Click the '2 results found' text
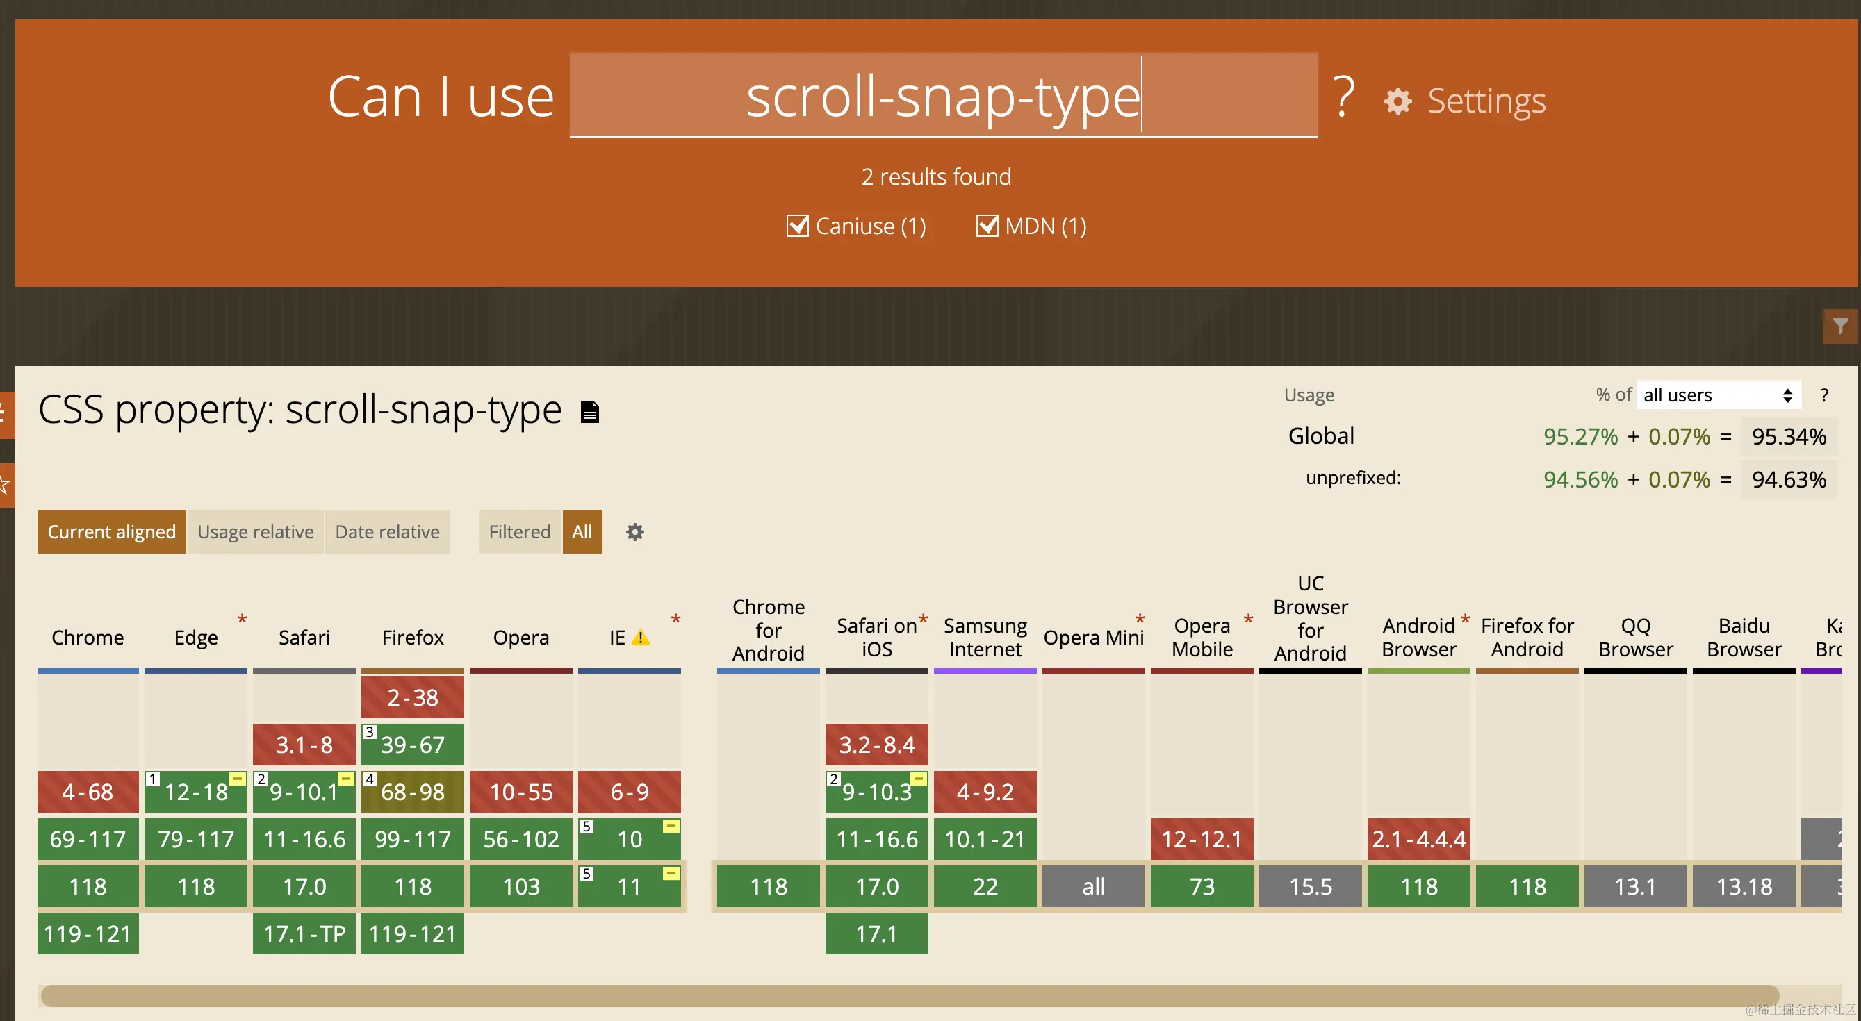 [x=936, y=177]
